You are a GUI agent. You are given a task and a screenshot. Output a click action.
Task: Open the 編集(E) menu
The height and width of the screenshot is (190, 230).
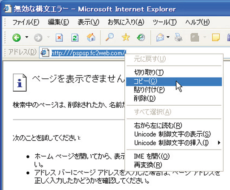(x=58, y=23)
